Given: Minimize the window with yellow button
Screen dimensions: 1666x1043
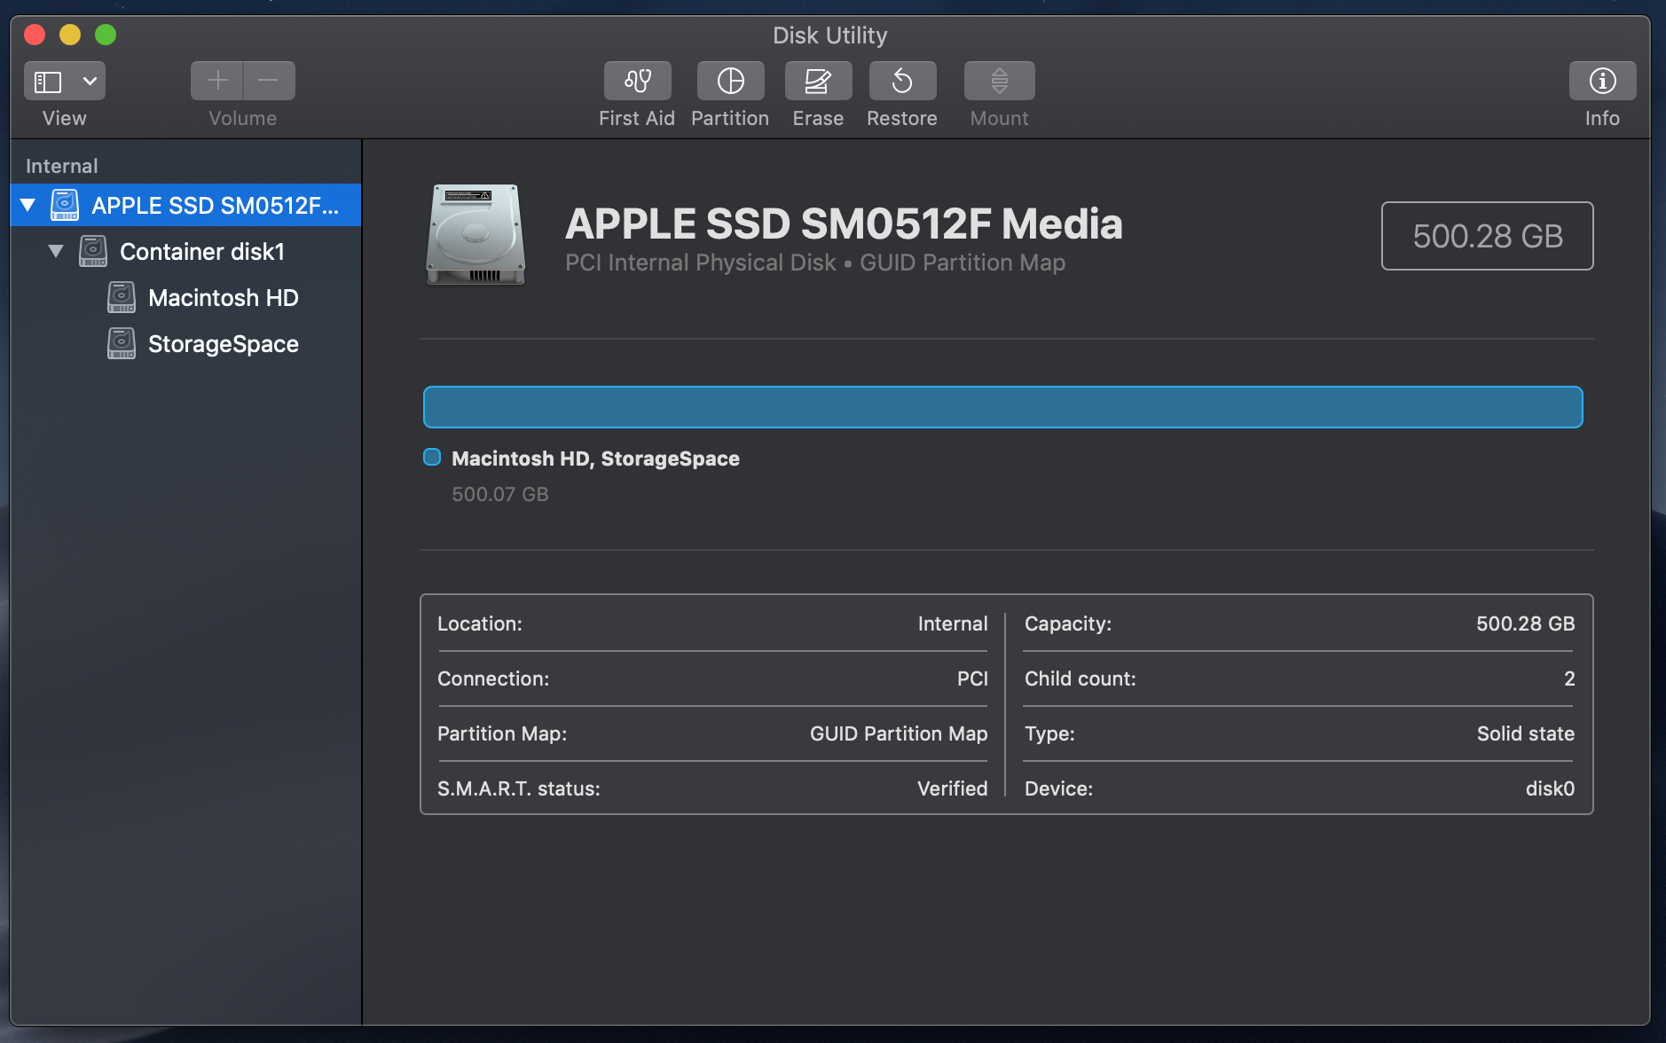Looking at the screenshot, I should click(x=70, y=35).
